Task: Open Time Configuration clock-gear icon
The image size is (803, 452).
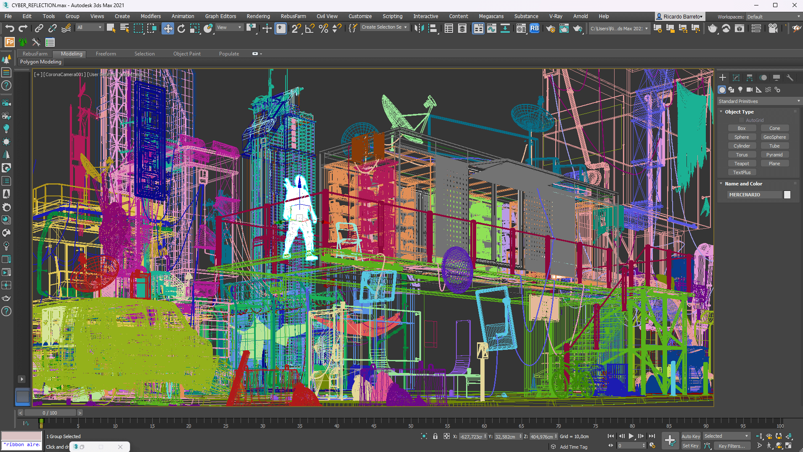Action: (652, 445)
